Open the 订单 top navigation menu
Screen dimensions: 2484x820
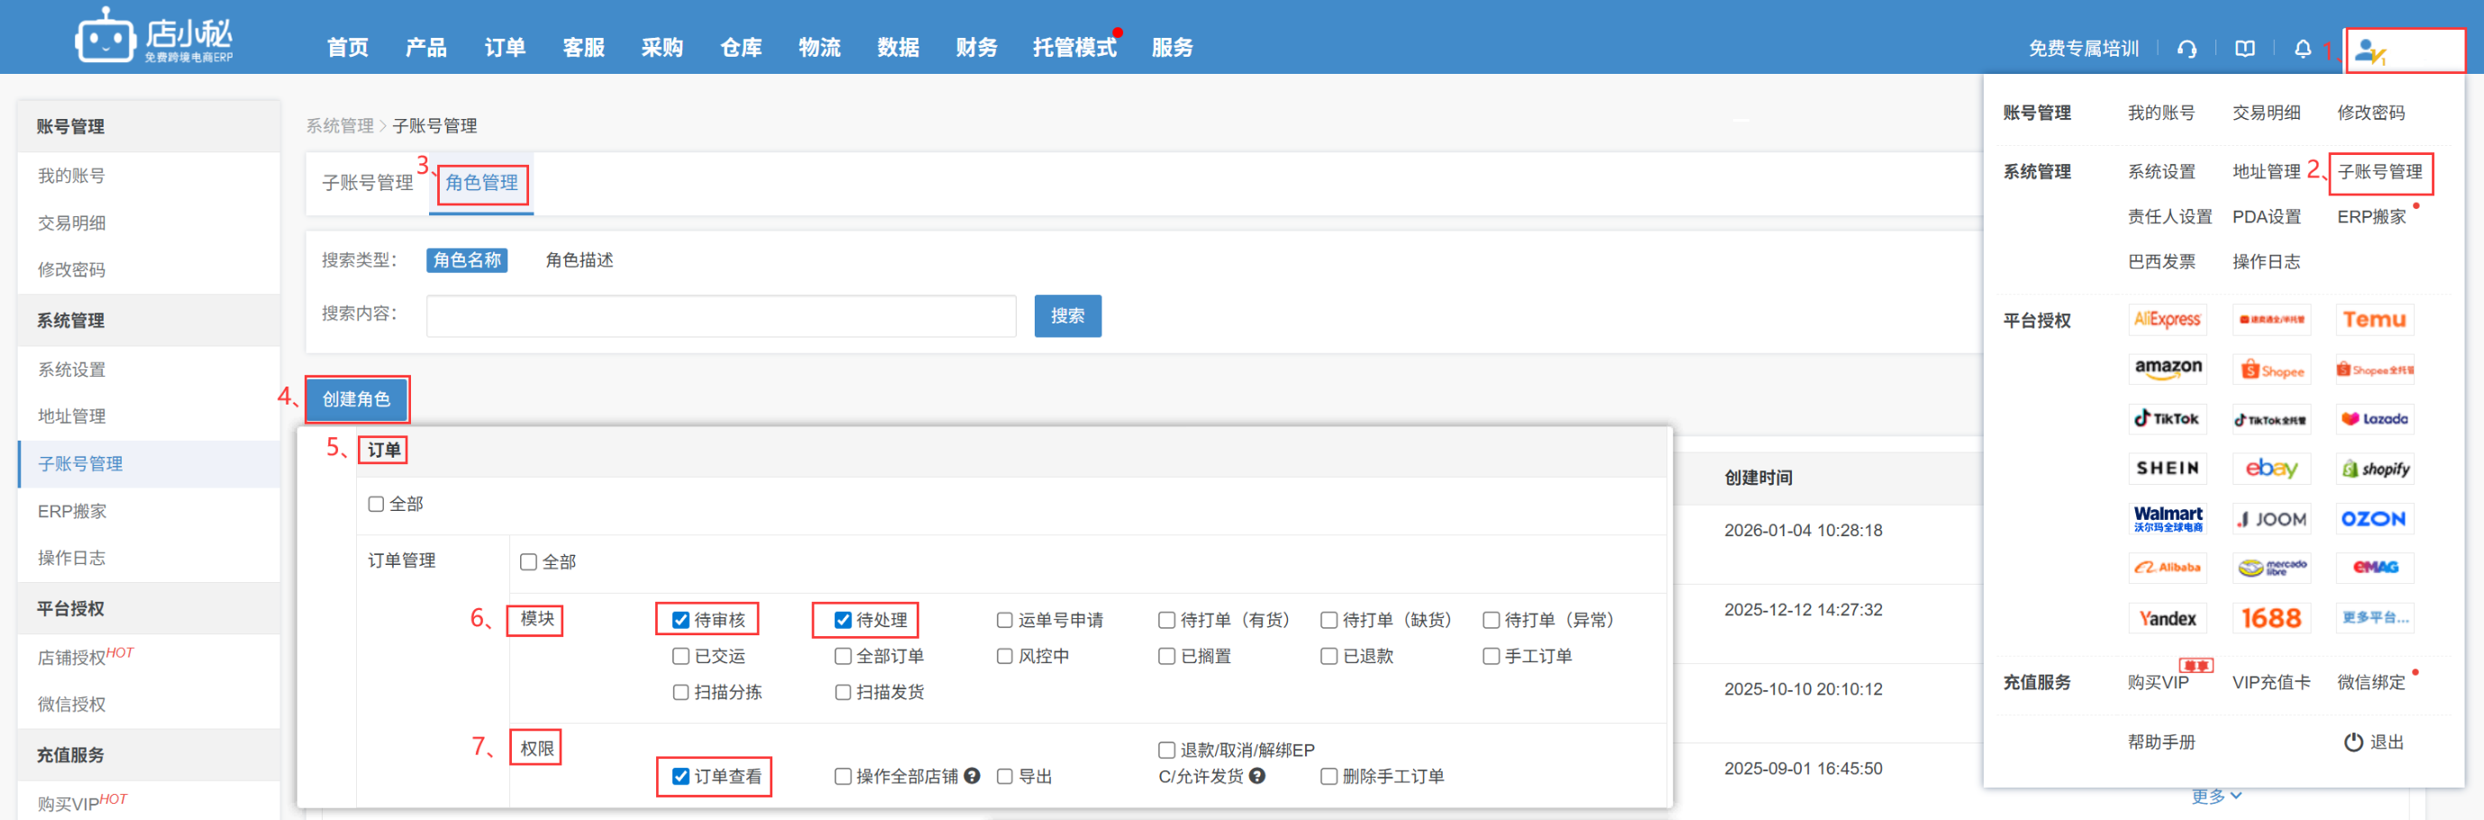tap(505, 47)
